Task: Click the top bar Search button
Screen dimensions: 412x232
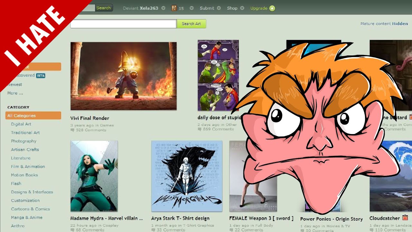Action: [x=104, y=8]
